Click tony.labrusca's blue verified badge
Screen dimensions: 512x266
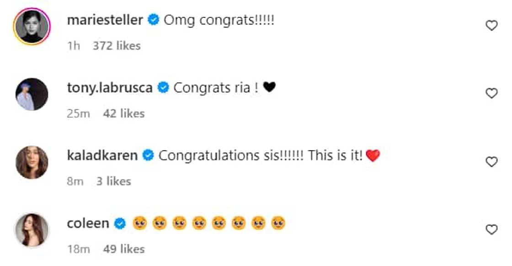tap(163, 88)
